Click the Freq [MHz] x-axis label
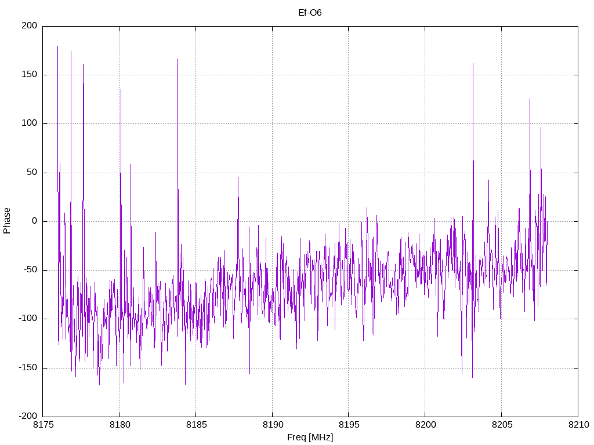The image size is (594, 445). (x=310, y=437)
